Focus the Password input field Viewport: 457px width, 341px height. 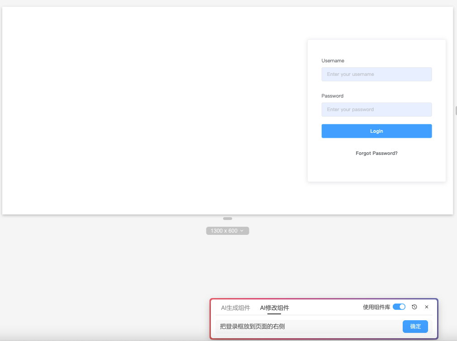[376, 110]
